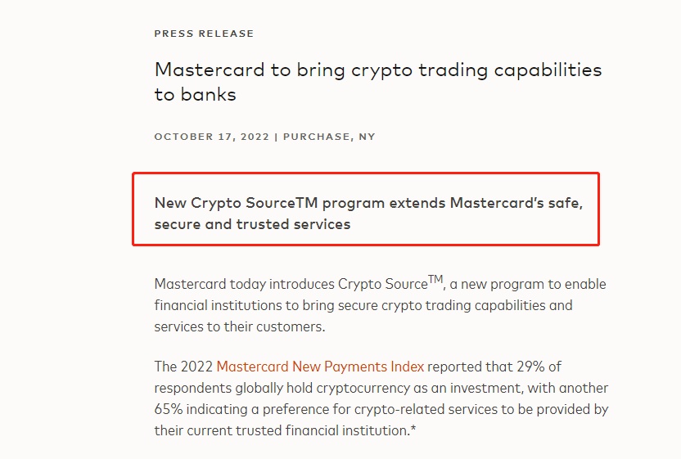Click the line 'services to their customers.'
This screenshot has width=681, height=459.
coord(240,326)
